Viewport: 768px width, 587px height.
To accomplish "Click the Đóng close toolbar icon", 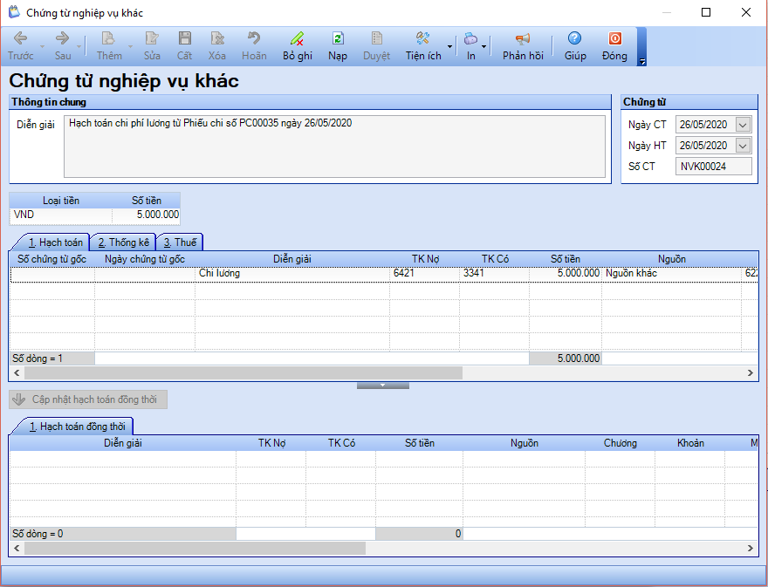I will (x=614, y=39).
